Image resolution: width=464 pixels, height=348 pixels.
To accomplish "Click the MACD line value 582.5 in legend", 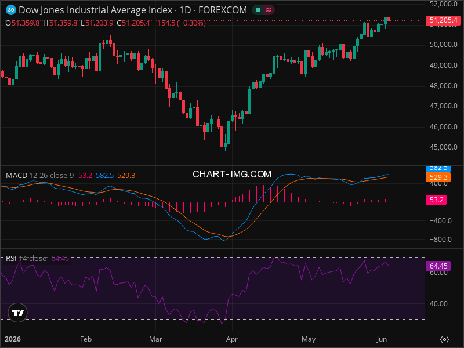I will 105,176.
